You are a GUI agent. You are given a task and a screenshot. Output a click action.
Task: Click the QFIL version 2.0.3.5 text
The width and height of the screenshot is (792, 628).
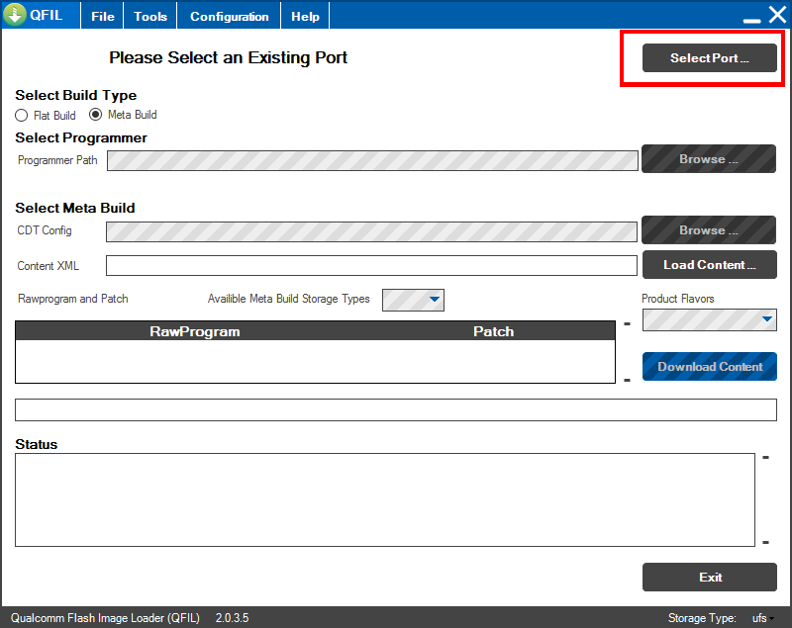coord(232,618)
